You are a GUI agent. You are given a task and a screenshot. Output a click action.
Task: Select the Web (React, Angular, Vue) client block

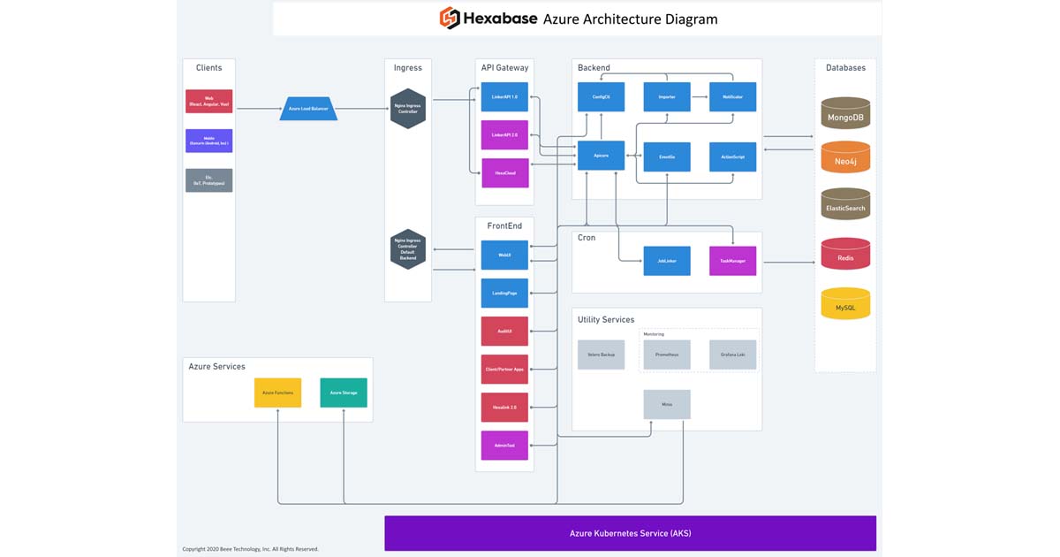coord(208,100)
